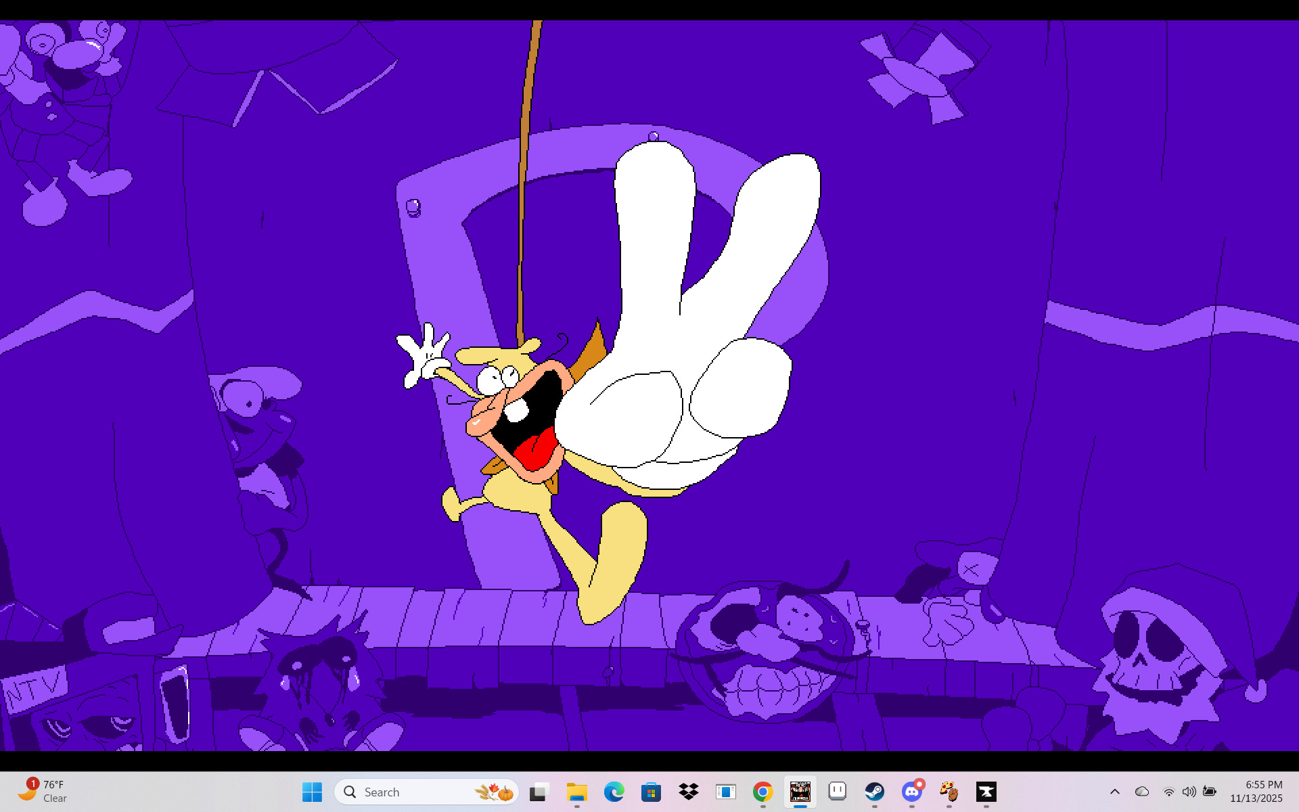Open Dropbox from the taskbar

point(688,792)
